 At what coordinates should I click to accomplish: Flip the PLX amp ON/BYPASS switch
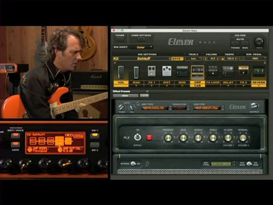click(x=137, y=137)
